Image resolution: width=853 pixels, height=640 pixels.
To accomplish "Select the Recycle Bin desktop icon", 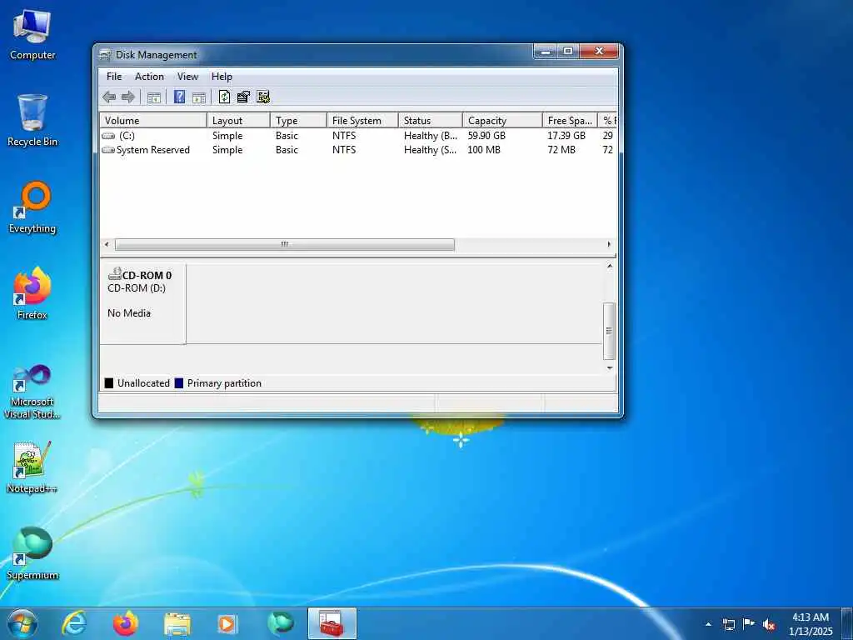I will point(32,121).
